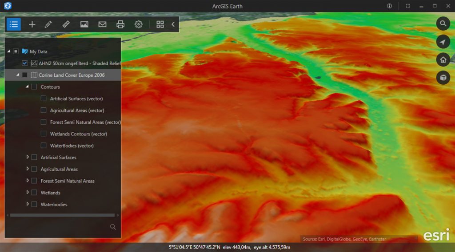Toggle the My Data checkbox
The width and height of the screenshot is (455, 252).
pos(16,51)
